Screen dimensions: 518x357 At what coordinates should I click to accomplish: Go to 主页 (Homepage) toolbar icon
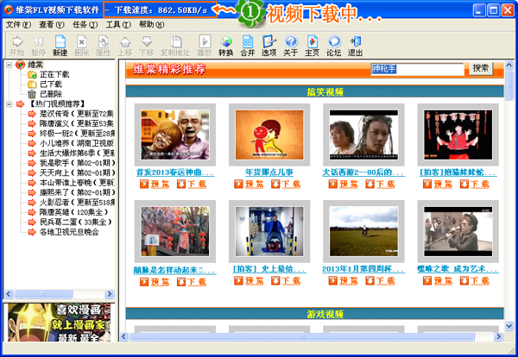(x=313, y=46)
